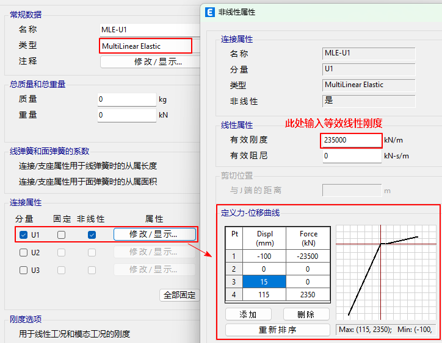This screenshot has height=343, width=442.
Task: Toggle the U3 非线性 checkbox
Action: (92, 270)
